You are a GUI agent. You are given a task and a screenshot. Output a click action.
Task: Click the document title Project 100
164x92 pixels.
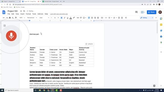(13, 11)
